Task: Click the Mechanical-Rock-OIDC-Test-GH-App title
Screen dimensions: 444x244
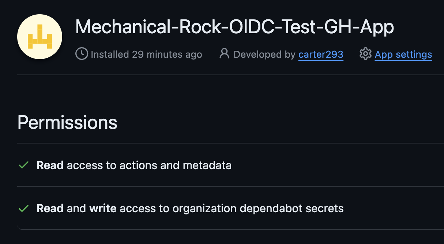Action: (x=234, y=27)
